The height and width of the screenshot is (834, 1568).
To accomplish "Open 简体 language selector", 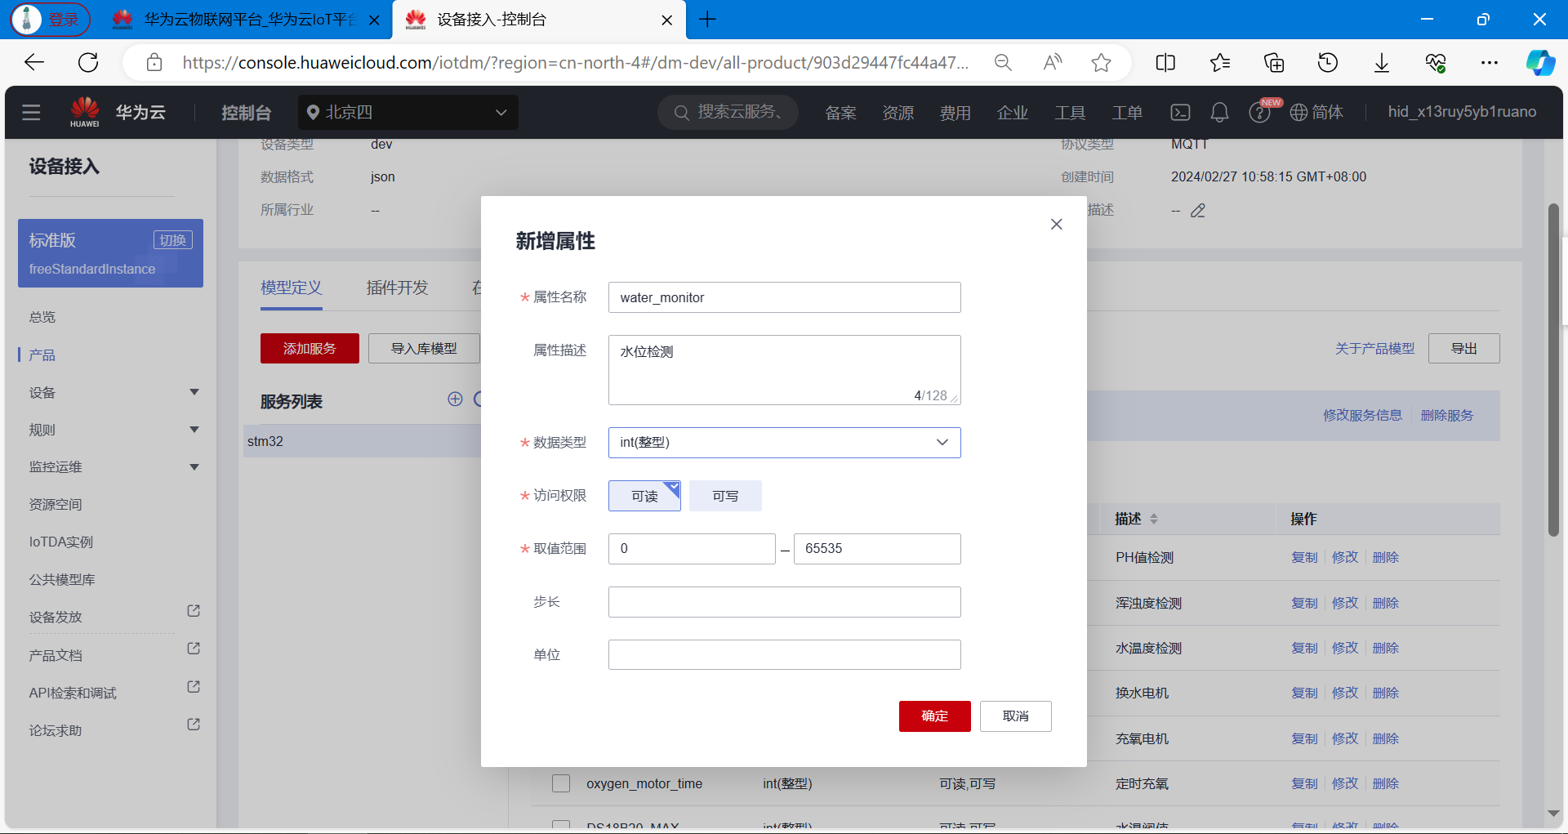I will point(1316,112).
